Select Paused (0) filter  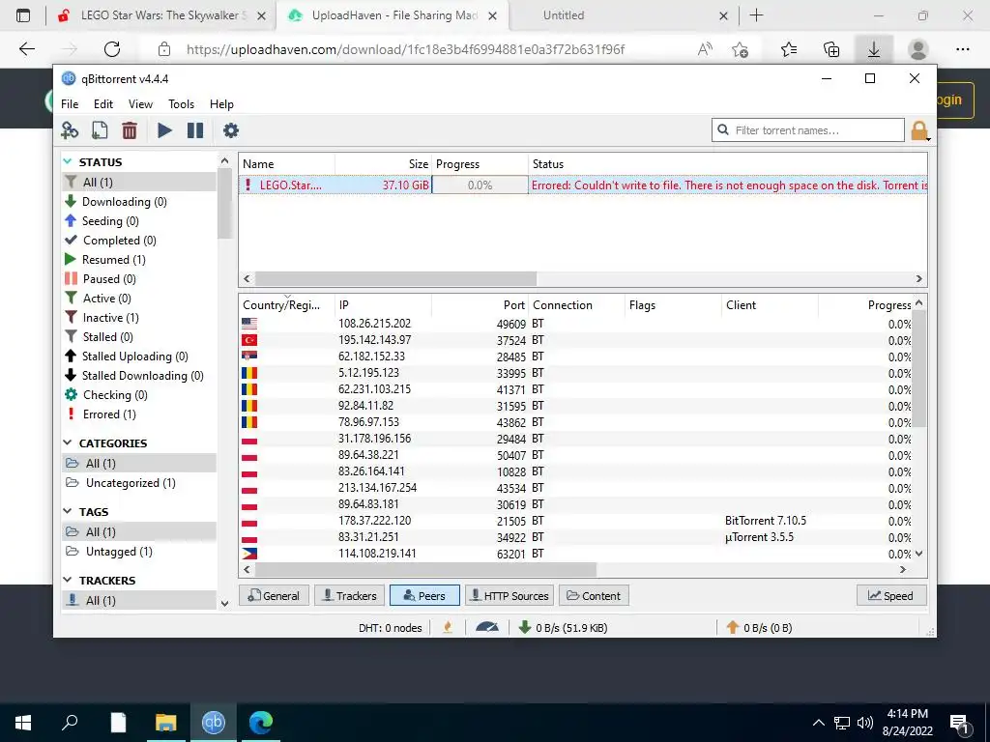(x=139, y=279)
